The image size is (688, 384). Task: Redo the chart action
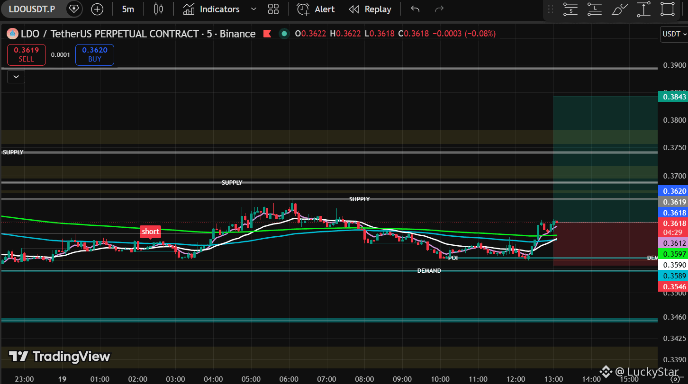[439, 9]
